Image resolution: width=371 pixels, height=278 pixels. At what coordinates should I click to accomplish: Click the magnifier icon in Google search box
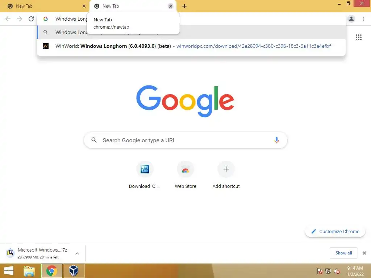94,140
